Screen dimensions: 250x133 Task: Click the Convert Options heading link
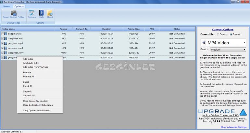[x=223, y=30]
